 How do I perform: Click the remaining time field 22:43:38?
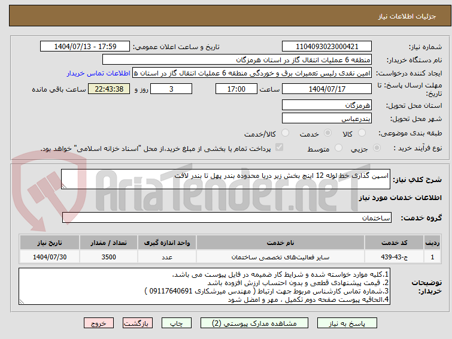click(109, 89)
